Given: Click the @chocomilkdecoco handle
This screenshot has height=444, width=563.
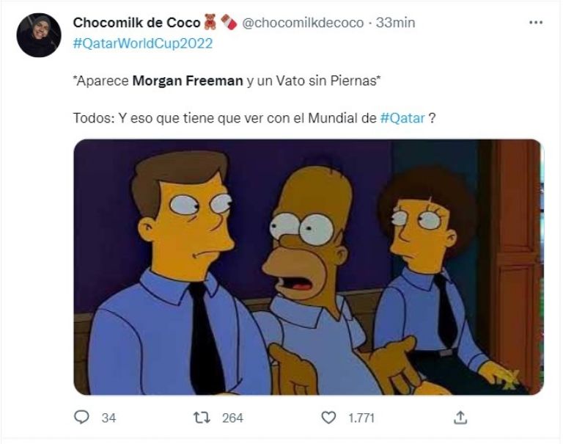Looking at the screenshot, I should (303, 23).
